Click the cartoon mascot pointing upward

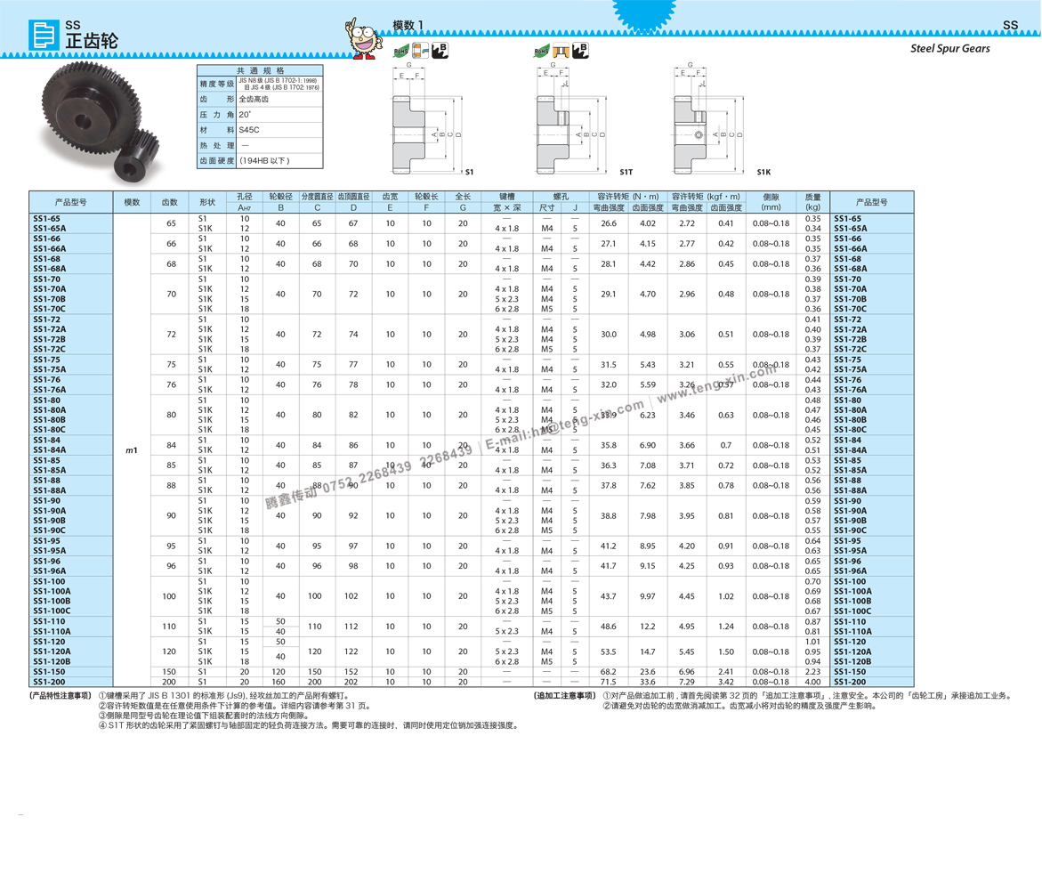pos(363,38)
